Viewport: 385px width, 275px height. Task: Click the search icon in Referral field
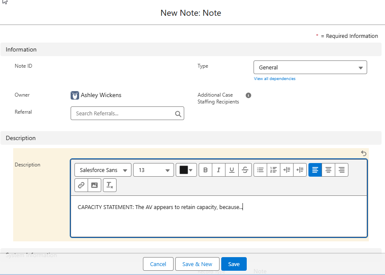click(178, 114)
